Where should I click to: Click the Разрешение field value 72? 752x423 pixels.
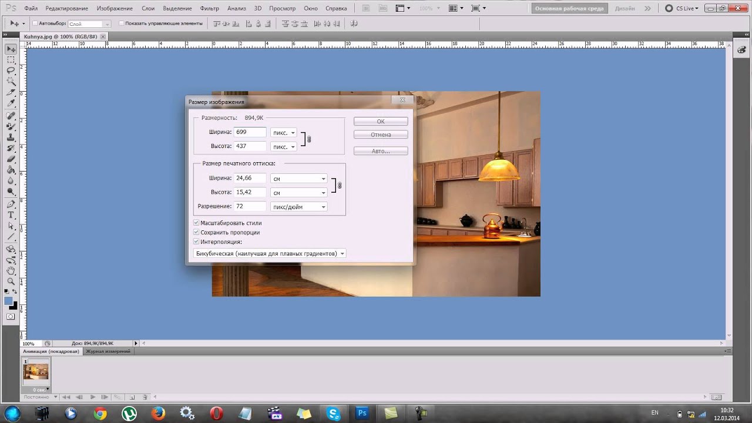point(250,206)
